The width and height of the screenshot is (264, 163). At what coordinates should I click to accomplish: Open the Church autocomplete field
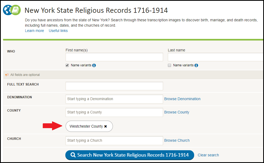coord(114,140)
